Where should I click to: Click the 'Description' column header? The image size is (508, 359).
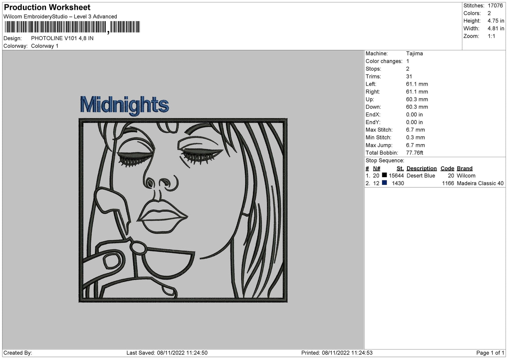[x=422, y=168]
